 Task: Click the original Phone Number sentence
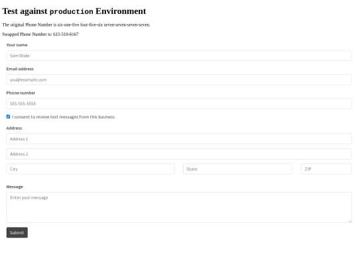76,25
